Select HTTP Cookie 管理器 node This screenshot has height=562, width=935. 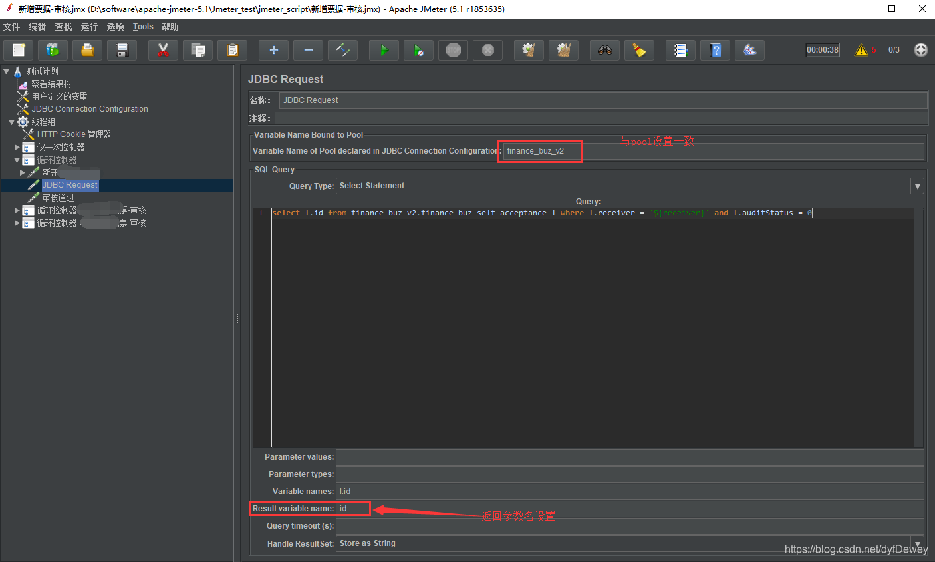point(74,134)
